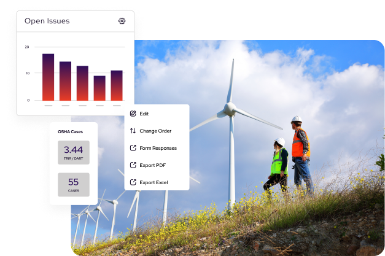Click the Change Order arrows icon
Image resolution: width=385 pixels, height=256 pixels.
coord(133,131)
